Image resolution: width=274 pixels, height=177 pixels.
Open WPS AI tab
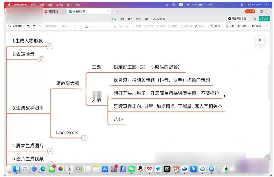pos(159,19)
